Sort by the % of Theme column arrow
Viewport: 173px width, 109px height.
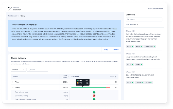pyautogui.click(x=68, y=77)
